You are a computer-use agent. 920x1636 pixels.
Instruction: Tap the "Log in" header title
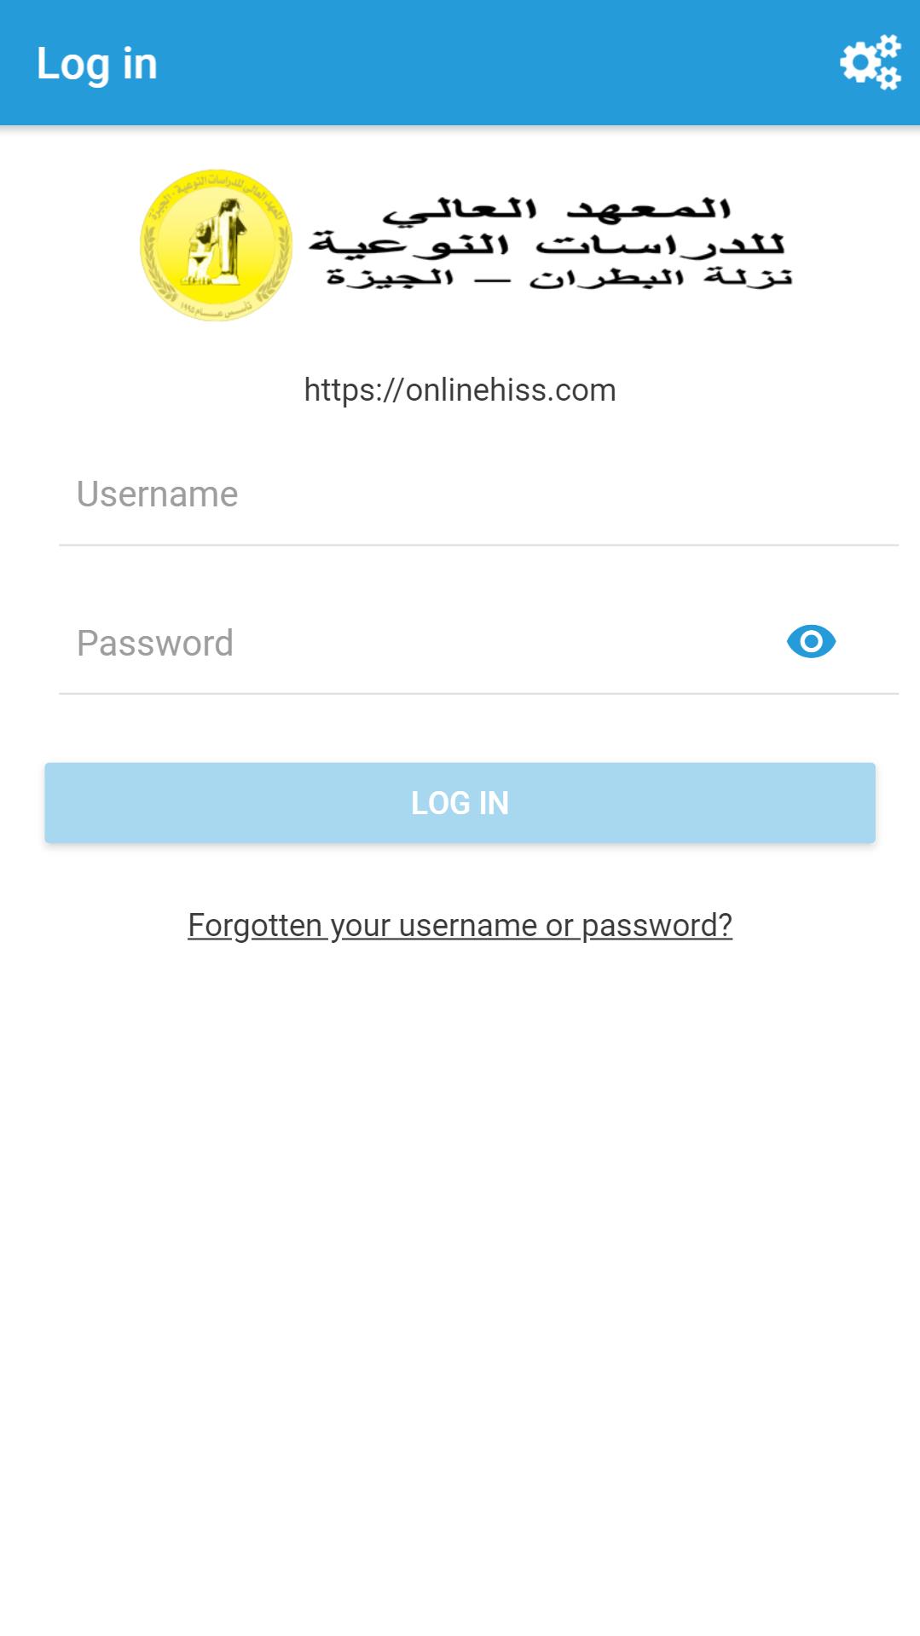(97, 64)
